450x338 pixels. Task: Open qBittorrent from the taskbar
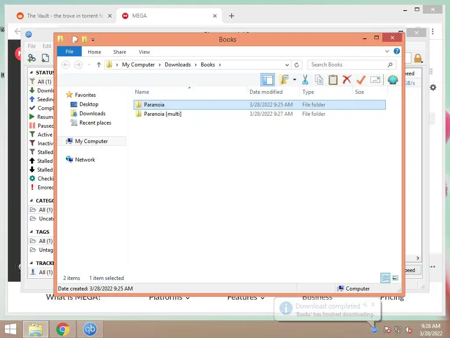click(90, 329)
